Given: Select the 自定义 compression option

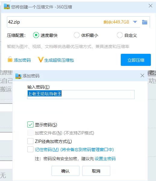Looking at the screenshot, I should click(x=120, y=35).
